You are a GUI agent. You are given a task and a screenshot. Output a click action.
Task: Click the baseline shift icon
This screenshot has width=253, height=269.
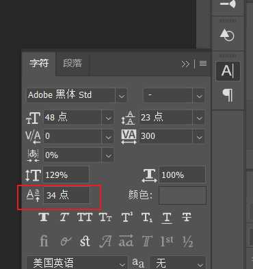tap(33, 196)
